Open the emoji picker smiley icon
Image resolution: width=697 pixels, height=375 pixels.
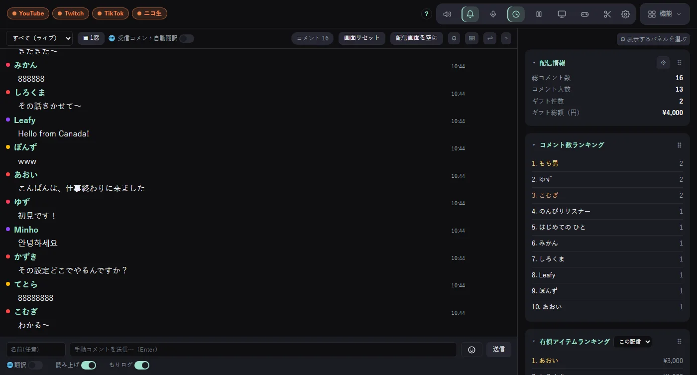[471, 350]
